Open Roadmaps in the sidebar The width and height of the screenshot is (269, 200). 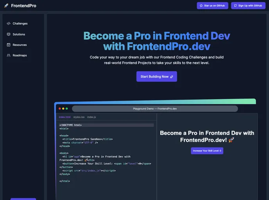pyautogui.click(x=20, y=55)
